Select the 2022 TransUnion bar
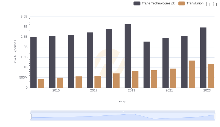Image resolution: width=220 pixels, height=127 pixels. (x=192, y=74)
